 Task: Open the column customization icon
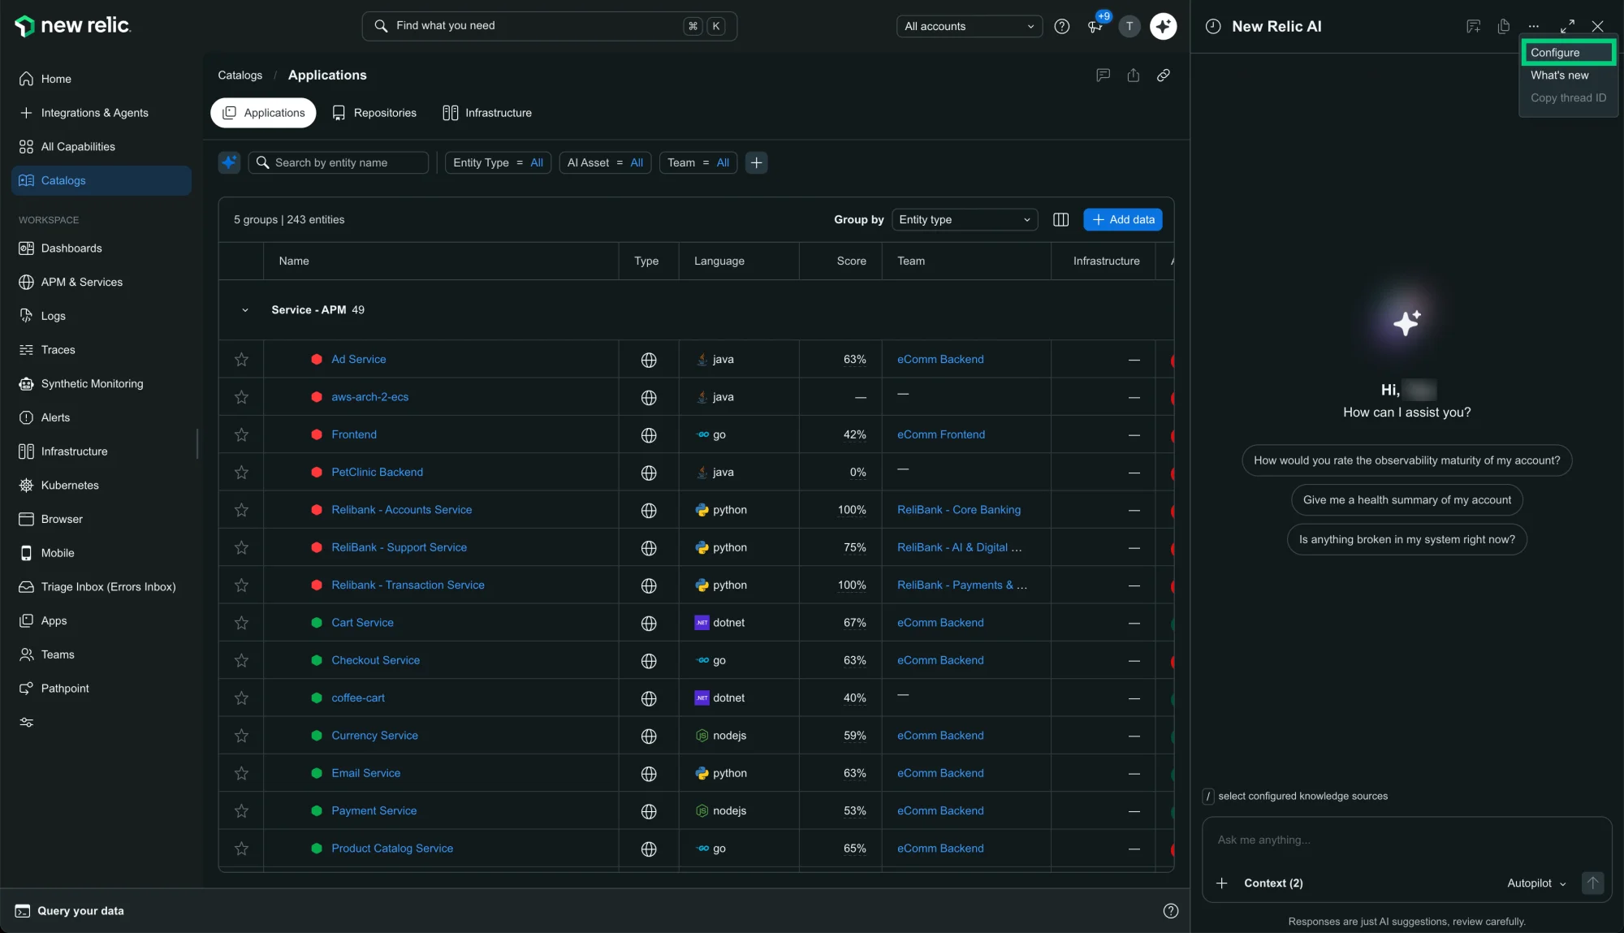tap(1060, 219)
